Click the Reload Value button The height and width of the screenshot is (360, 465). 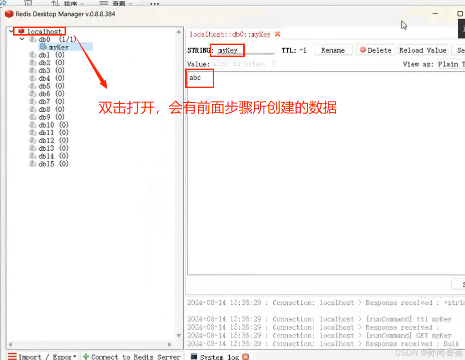[422, 50]
